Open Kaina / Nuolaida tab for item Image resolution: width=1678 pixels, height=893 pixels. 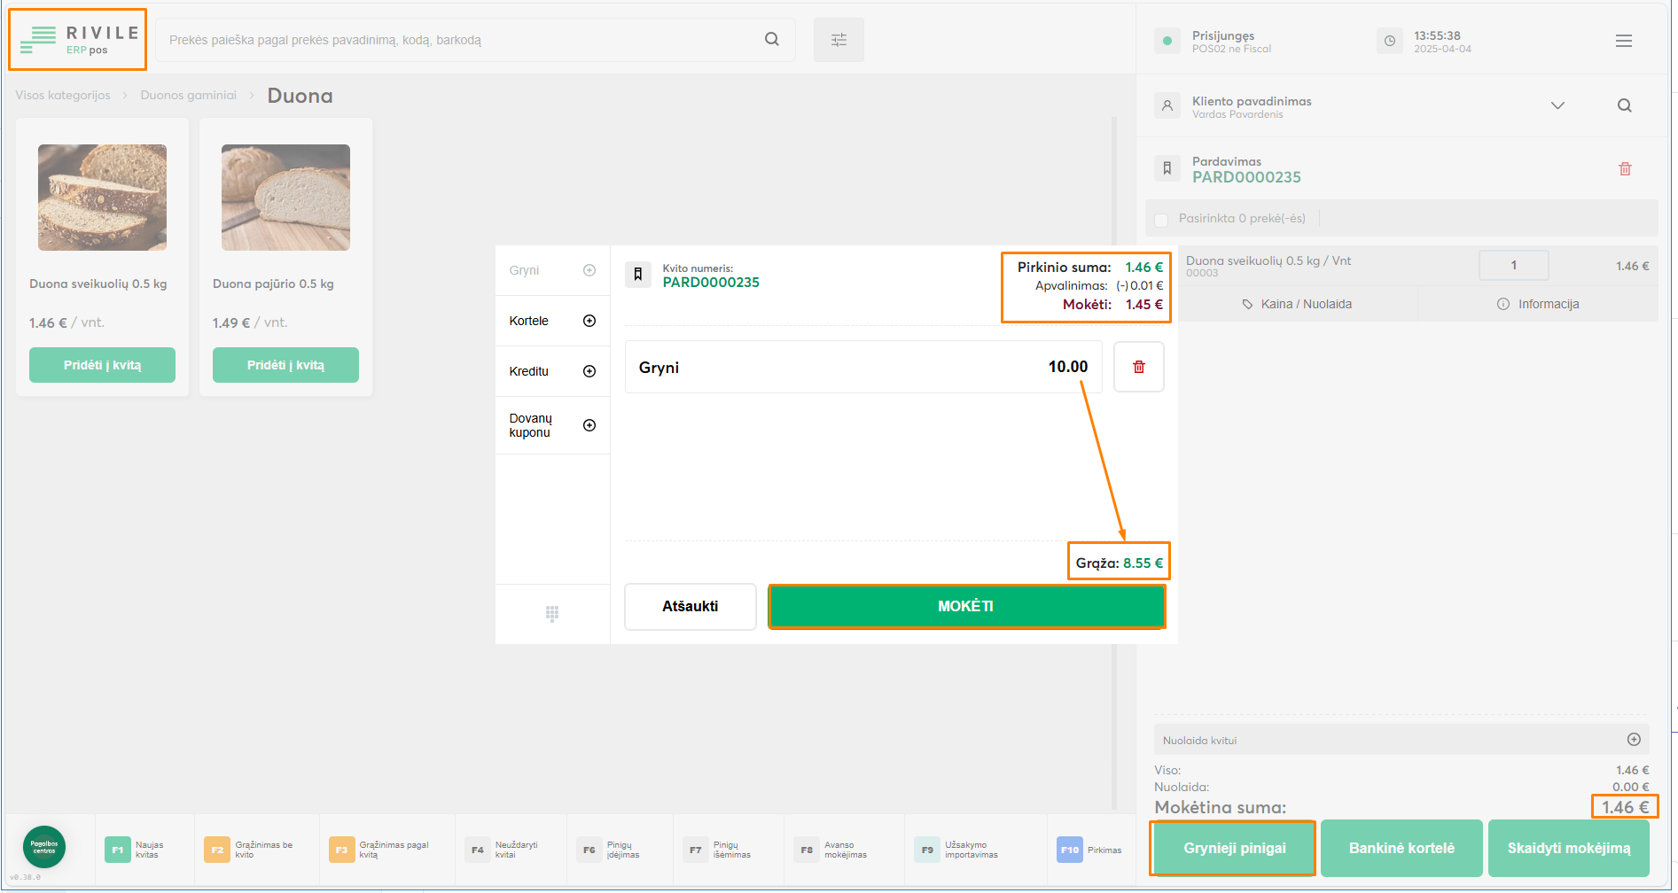pos(1297,304)
